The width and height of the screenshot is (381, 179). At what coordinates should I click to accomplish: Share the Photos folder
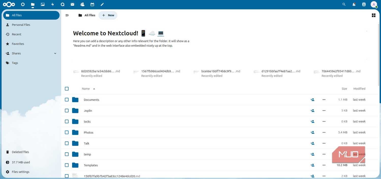click(x=312, y=133)
